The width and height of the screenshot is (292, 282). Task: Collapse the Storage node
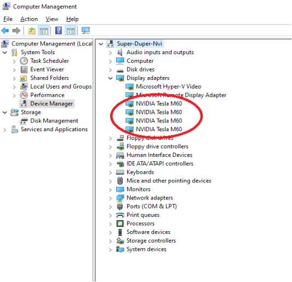pos(5,113)
